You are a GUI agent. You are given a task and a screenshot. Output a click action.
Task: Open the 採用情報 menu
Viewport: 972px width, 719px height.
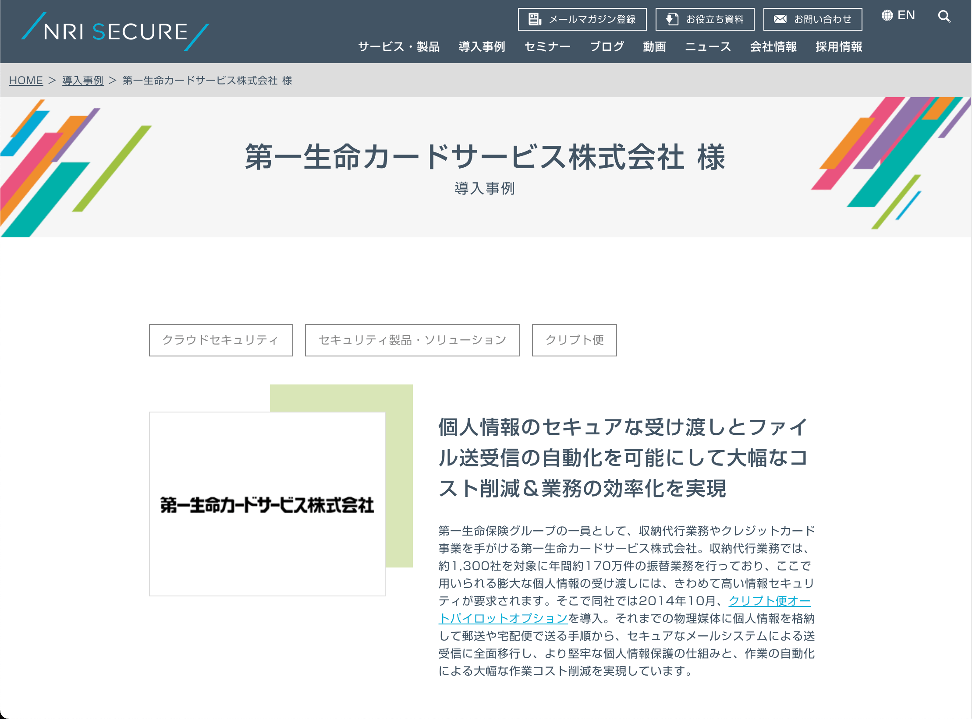click(x=839, y=47)
